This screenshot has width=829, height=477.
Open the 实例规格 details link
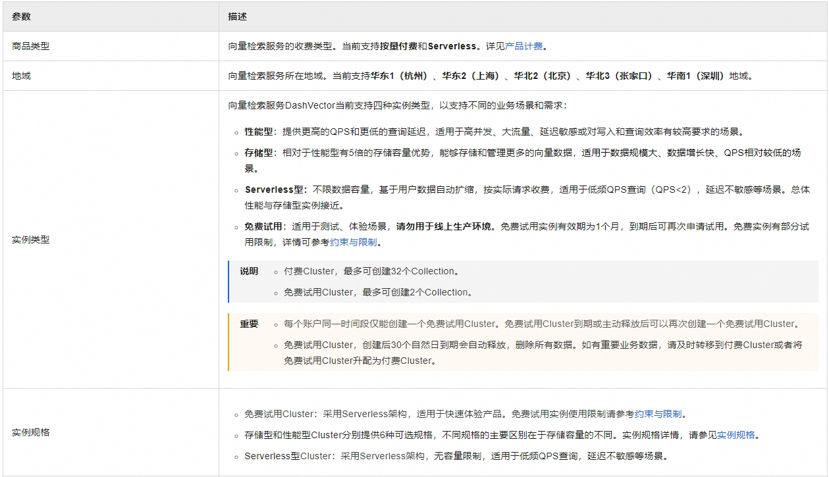click(x=735, y=435)
